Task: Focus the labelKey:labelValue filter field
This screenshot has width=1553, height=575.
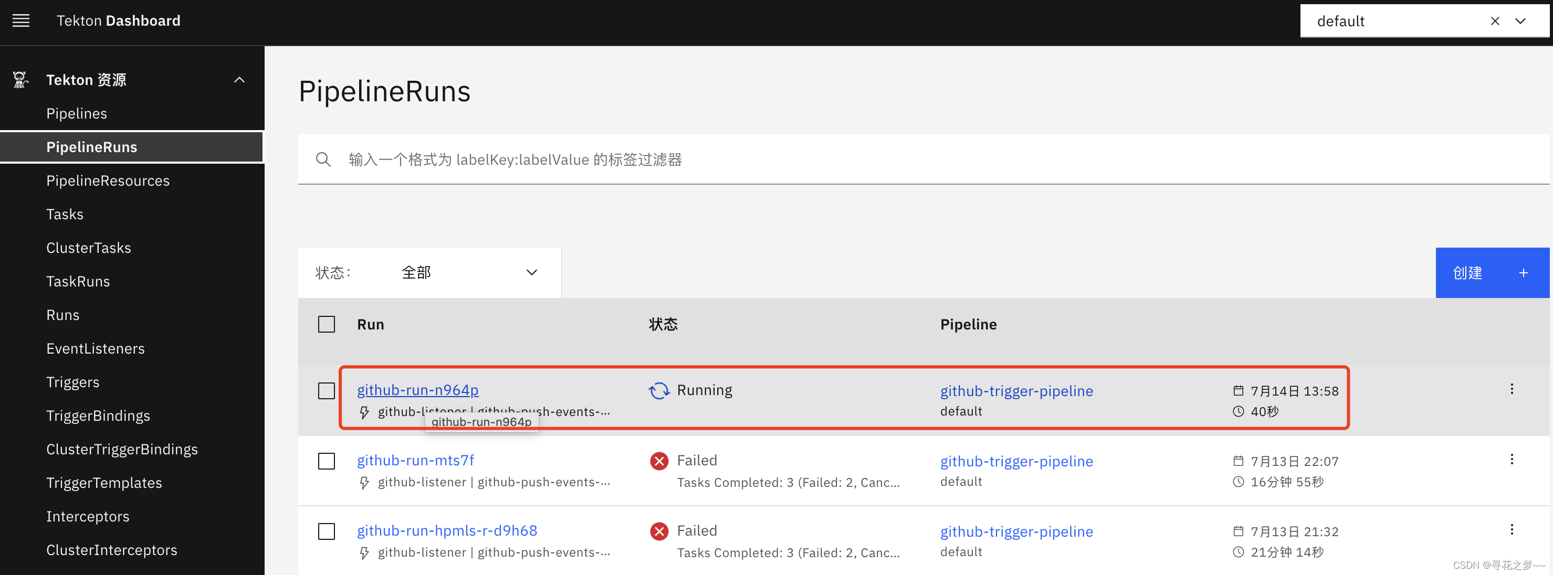Action: (x=923, y=159)
